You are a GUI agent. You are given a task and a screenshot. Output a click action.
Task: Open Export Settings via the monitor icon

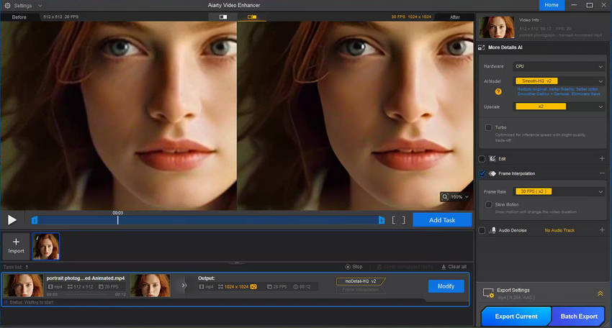(x=488, y=293)
